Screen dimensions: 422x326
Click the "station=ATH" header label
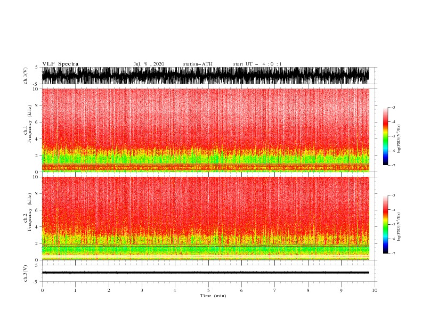coord(198,64)
